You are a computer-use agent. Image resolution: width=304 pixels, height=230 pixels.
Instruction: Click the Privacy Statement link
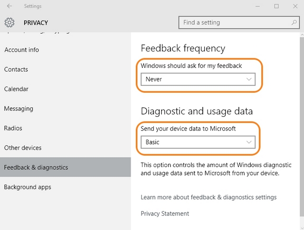pos(165,213)
